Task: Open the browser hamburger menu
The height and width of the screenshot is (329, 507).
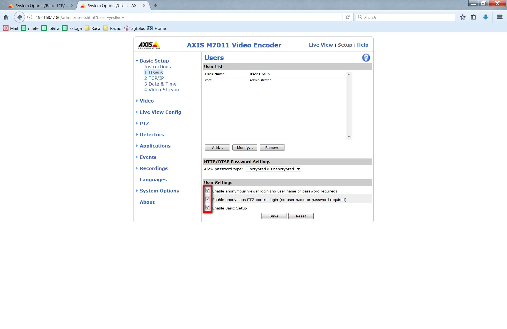Action: 500,17
